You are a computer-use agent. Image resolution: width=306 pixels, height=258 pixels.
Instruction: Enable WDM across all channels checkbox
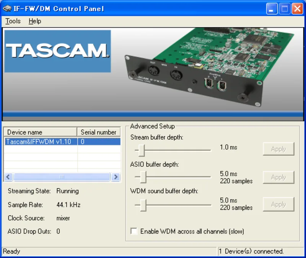[x=134, y=231]
